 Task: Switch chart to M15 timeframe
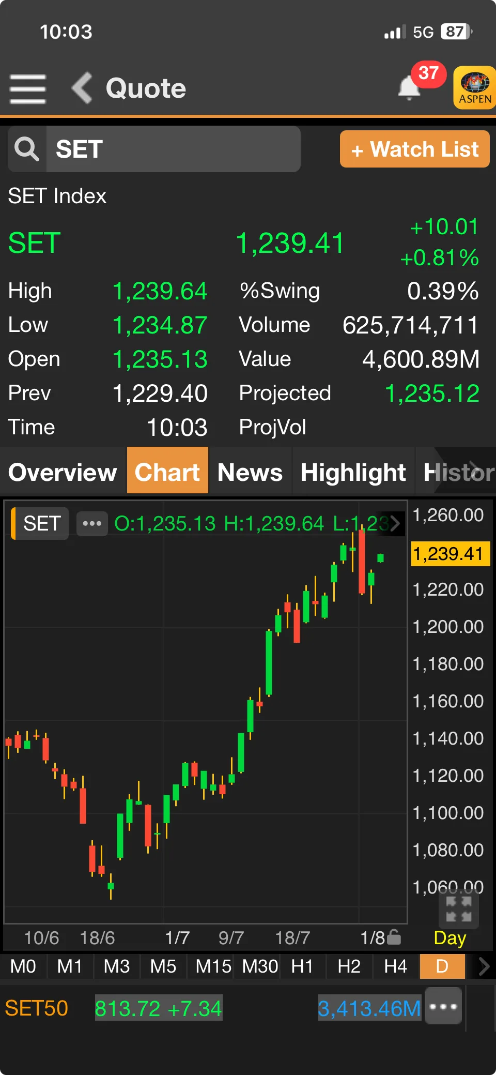coord(213,966)
